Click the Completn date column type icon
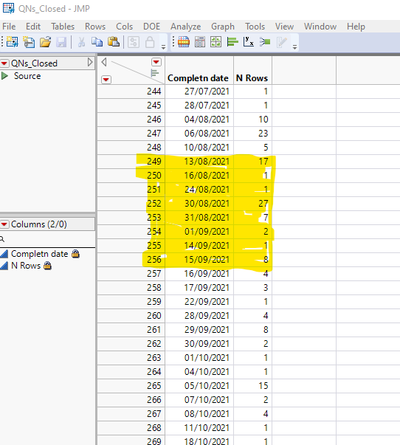Viewport: 400px width, 445px height. pos(4,253)
